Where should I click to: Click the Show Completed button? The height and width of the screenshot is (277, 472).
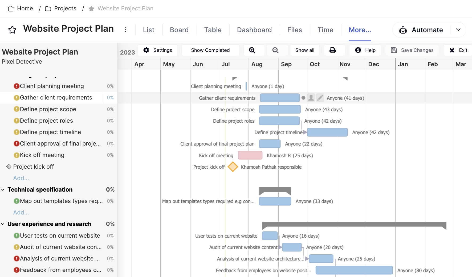click(210, 50)
